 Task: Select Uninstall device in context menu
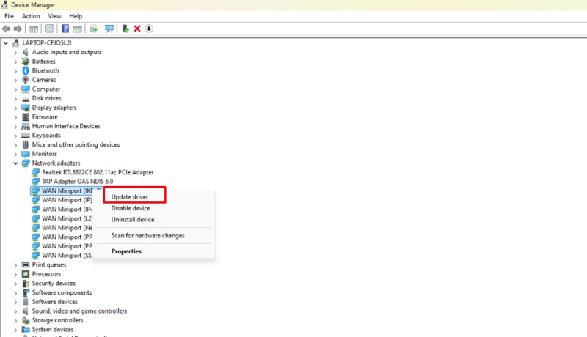(132, 219)
